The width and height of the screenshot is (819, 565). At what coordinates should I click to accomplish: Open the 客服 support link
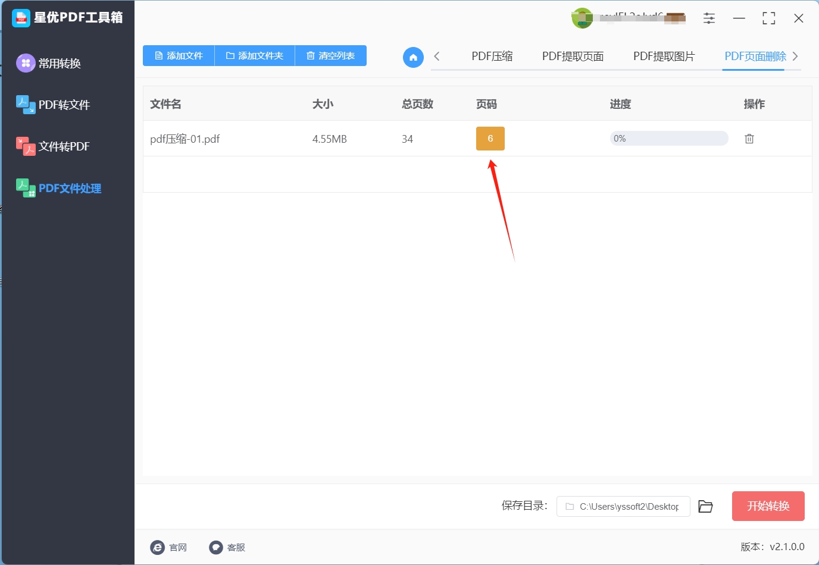pyautogui.click(x=227, y=547)
